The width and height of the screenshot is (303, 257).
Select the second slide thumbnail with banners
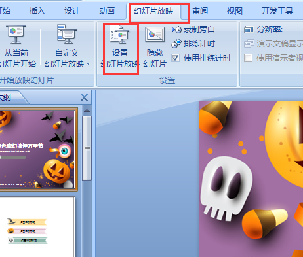(x=37, y=227)
